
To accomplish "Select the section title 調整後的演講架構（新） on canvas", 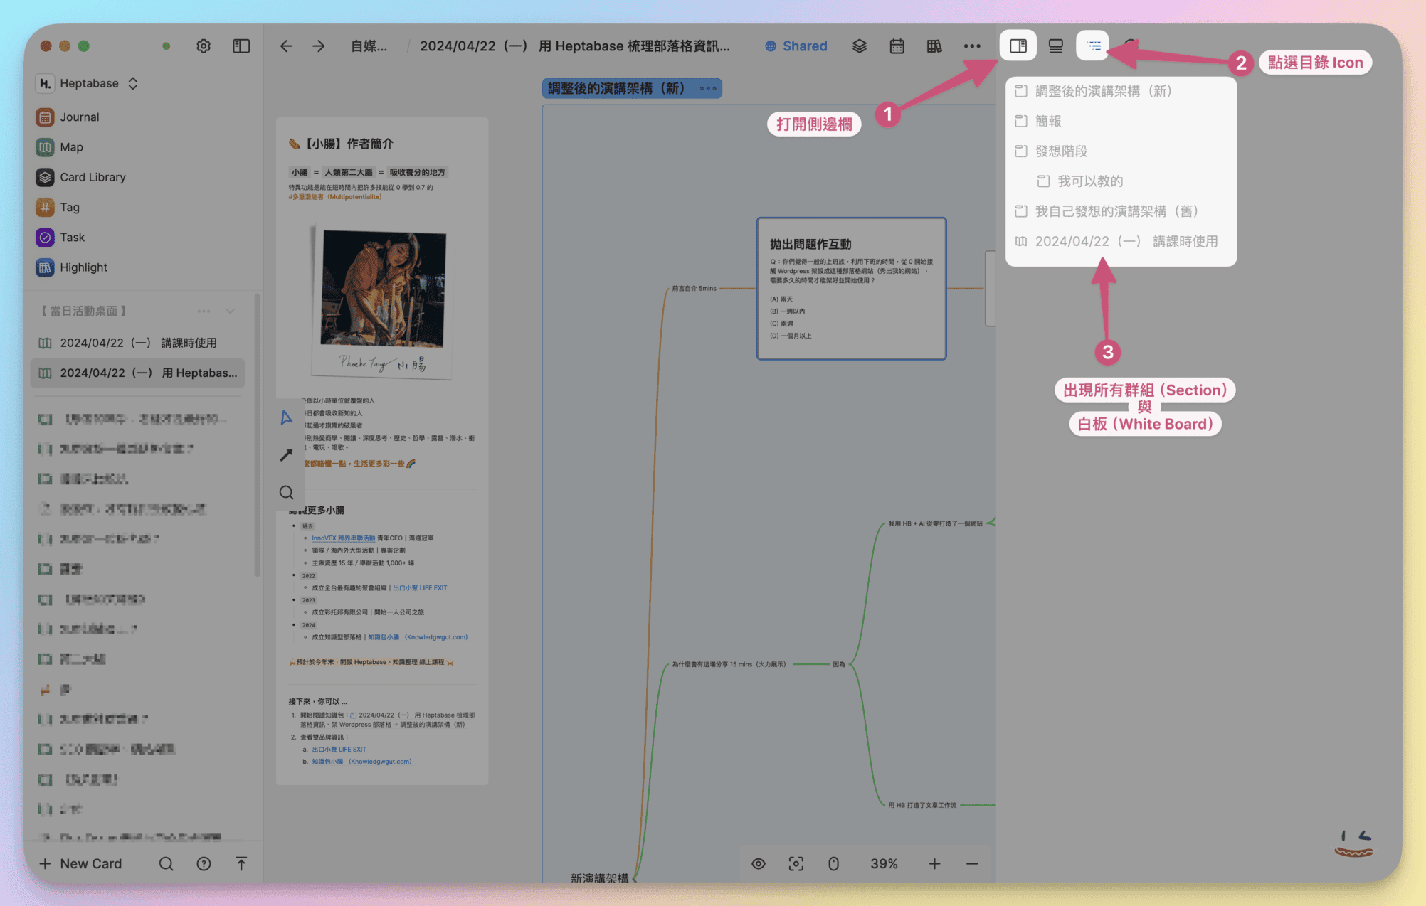I will [x=616, y=88].
